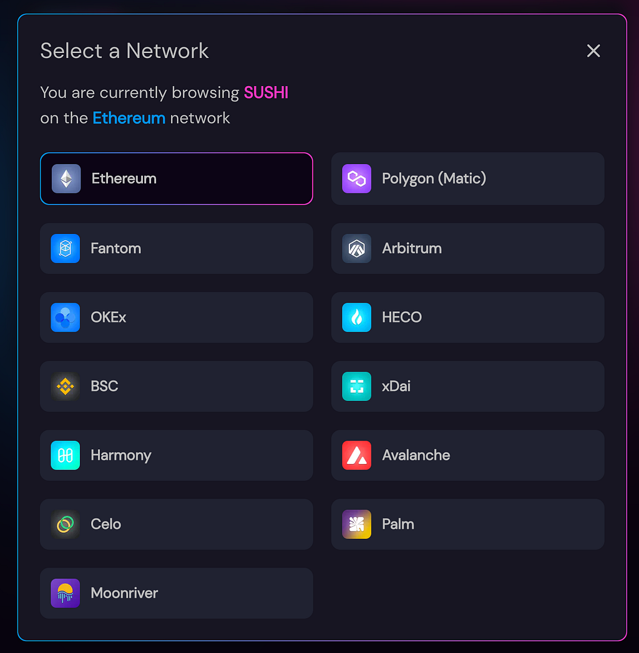The image size is (639, 653).
Task: Click the blue Fantom cube icon
Action: point(66,249)
